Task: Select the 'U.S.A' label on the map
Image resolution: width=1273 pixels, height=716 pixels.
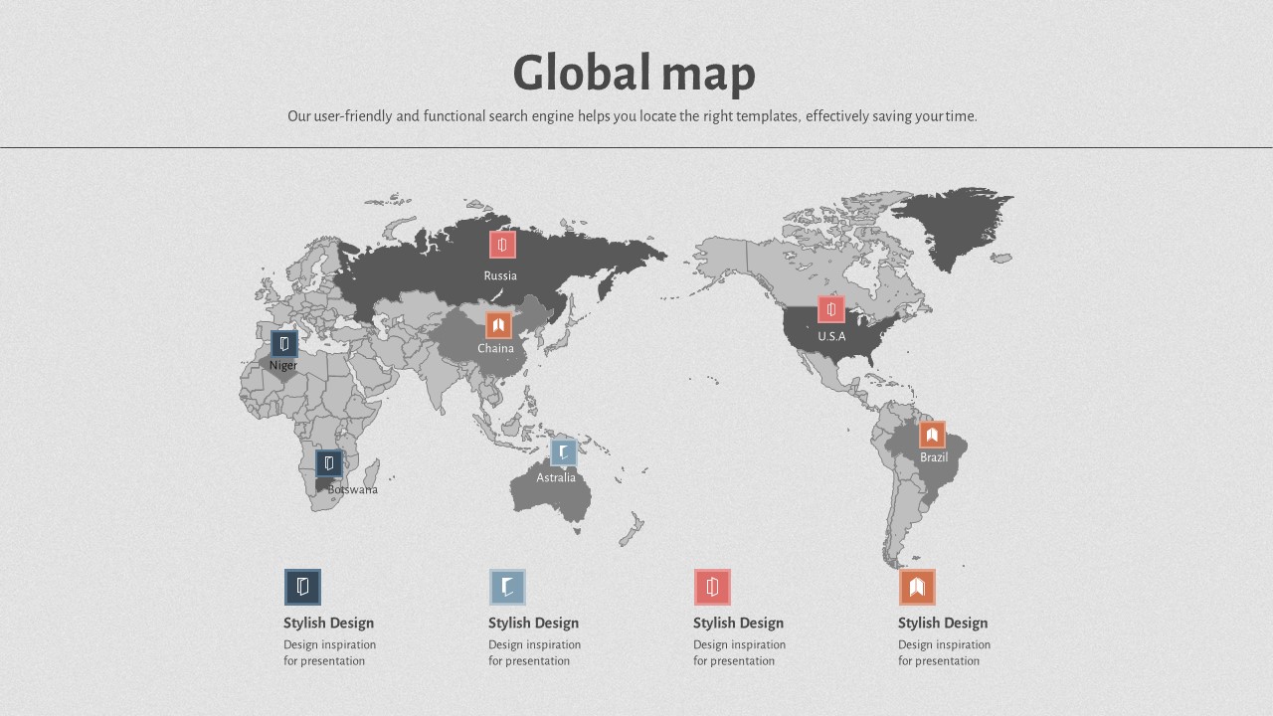Action: (831, 336)
